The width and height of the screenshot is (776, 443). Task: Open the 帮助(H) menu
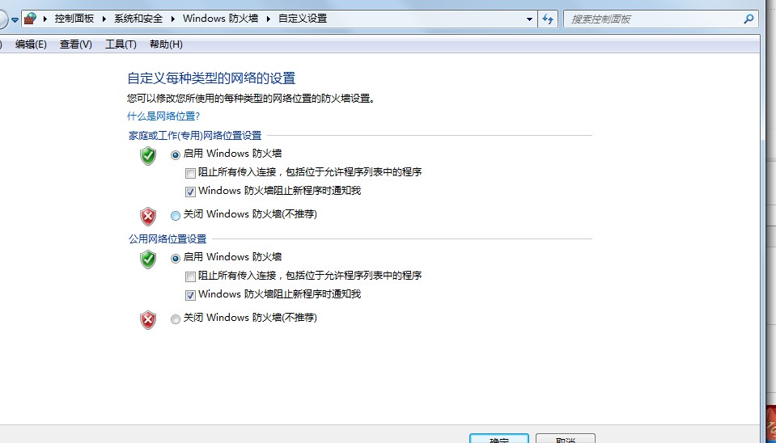tap(167, 44)
